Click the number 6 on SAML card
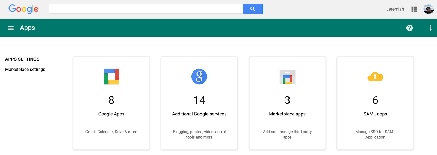 pos(375,100)
